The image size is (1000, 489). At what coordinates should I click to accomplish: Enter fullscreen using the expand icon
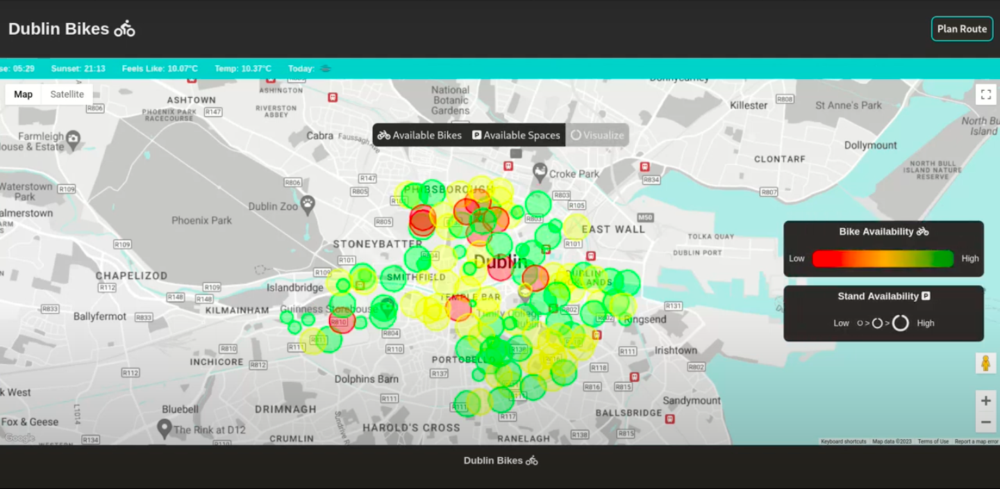pos(985,94)
